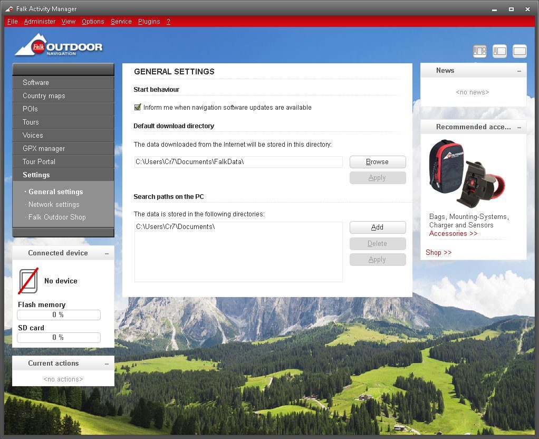This screenshot has height=439, width=539.
Task: Uncheck the software update notification option
Action: tap(138, 107)
